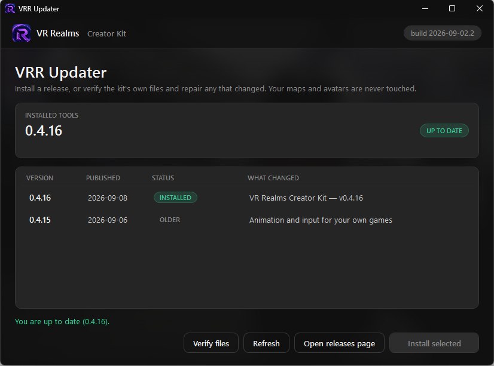Click the INSTALLED status badge for 0.4.16
Screen dimensions: 494x366
tap(175, 198)
